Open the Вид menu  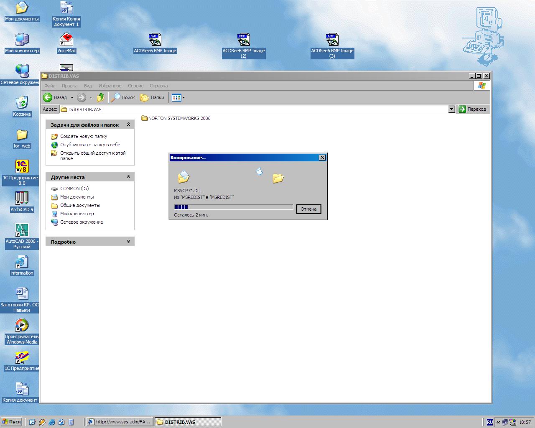click(88, 86)
